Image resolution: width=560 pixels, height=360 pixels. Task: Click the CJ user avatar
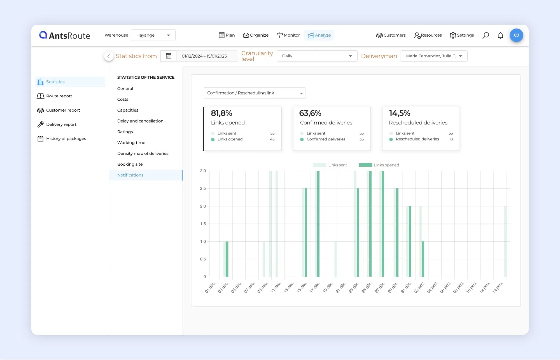[x=516, y=35]
